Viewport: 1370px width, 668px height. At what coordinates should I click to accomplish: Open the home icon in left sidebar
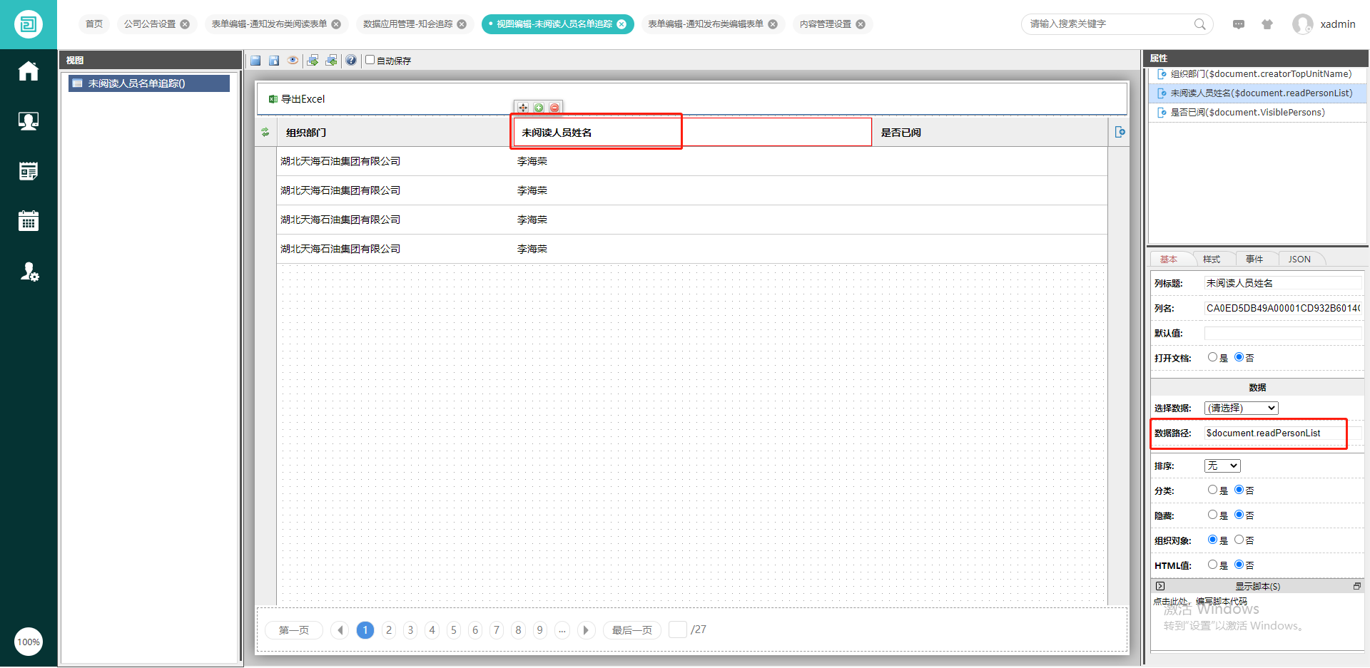coord(29,71)
